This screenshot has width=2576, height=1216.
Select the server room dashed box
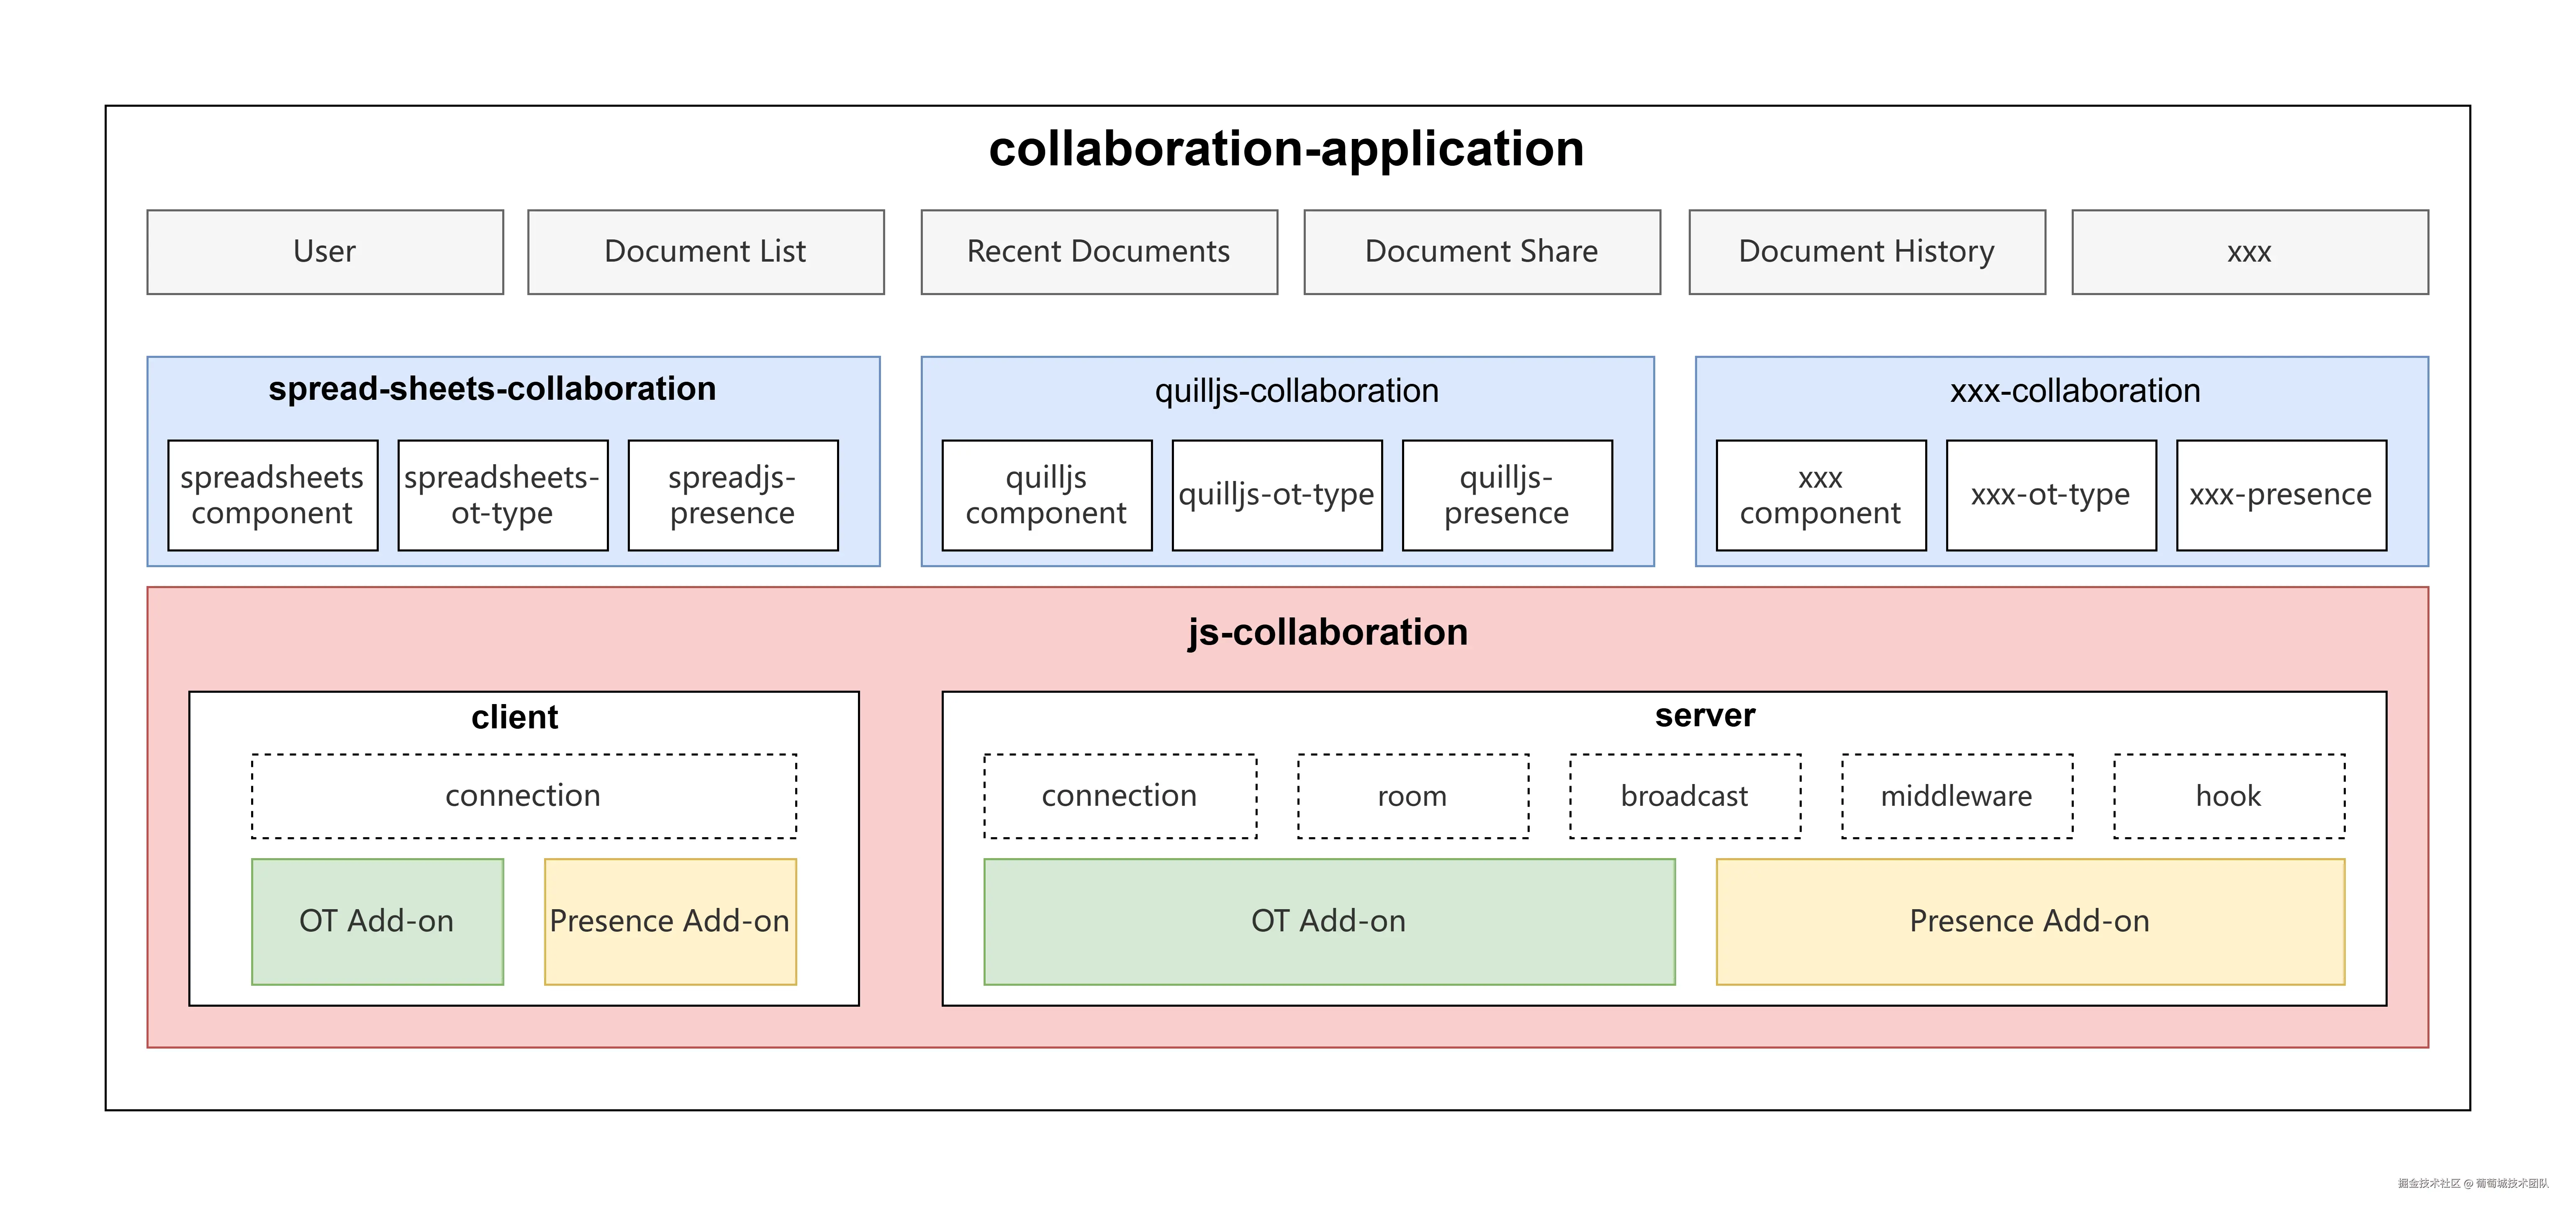click(1413, 796)
